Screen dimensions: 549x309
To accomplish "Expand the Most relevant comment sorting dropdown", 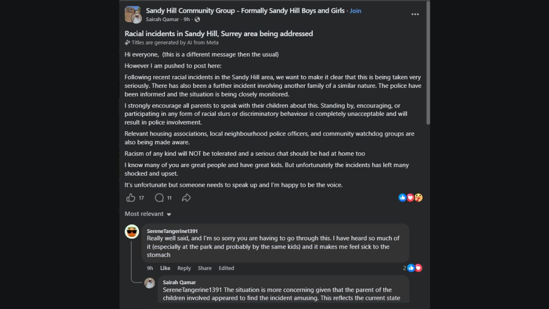I will pos(148,214).
